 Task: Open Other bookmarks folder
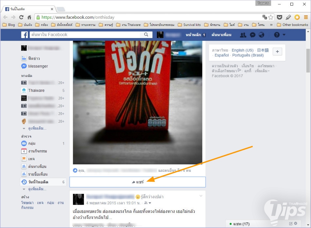(292, 25)
